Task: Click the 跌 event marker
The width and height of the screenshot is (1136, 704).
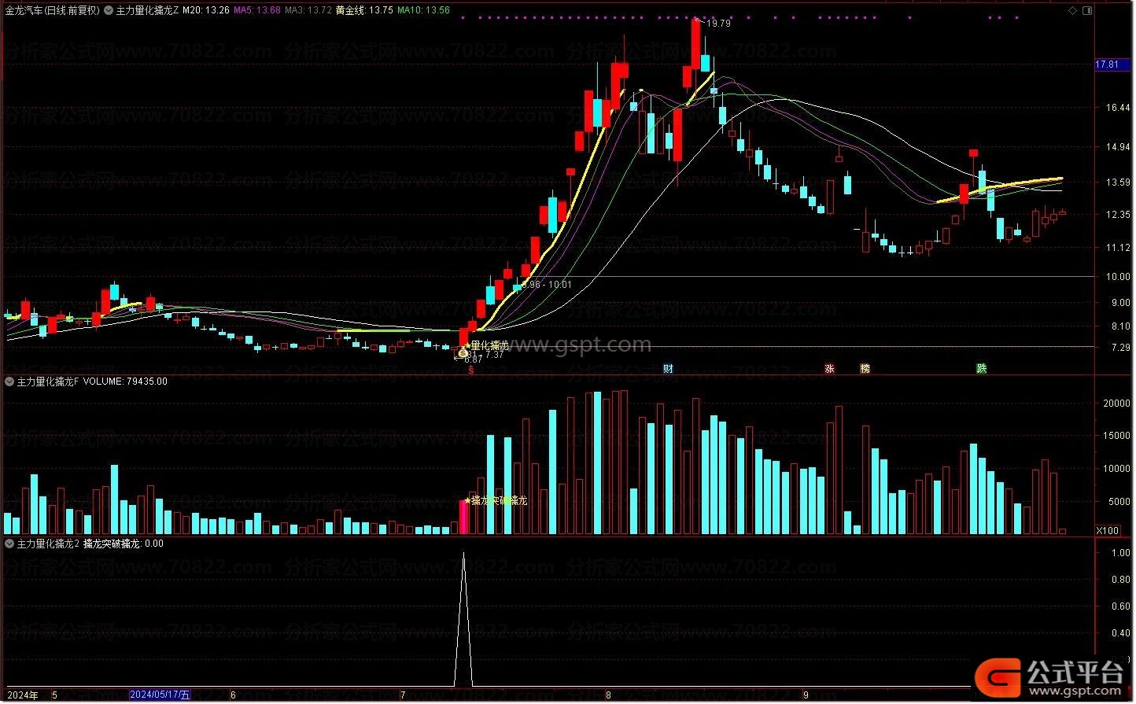Action: point(982,368)
